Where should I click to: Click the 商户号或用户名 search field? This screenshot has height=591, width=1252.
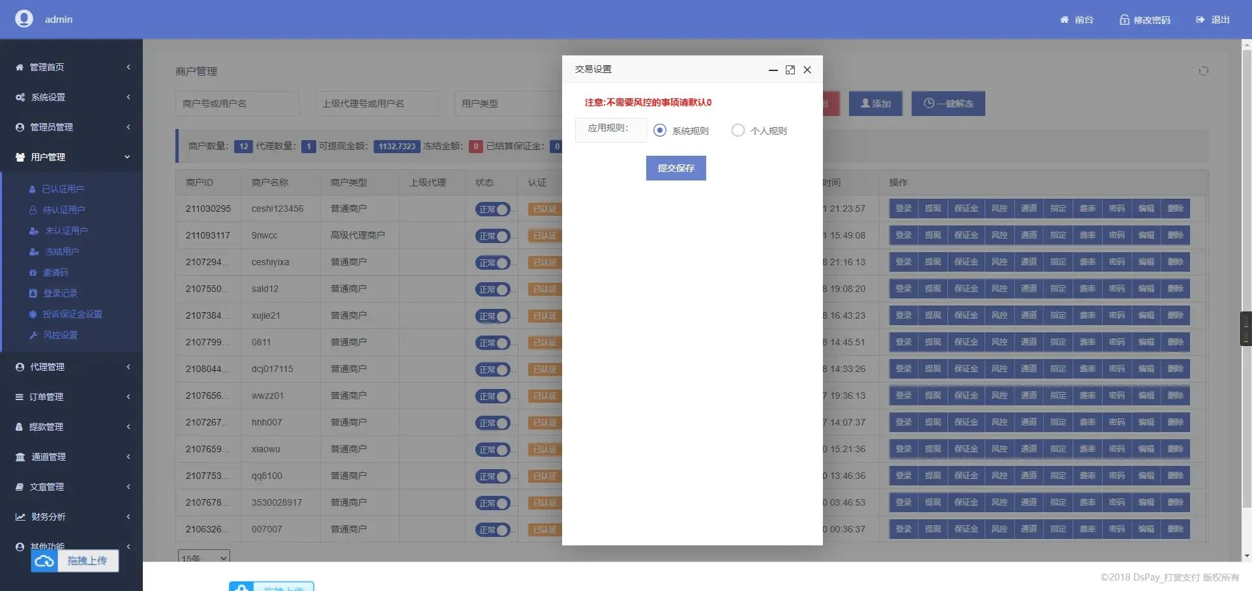[237, 104]
